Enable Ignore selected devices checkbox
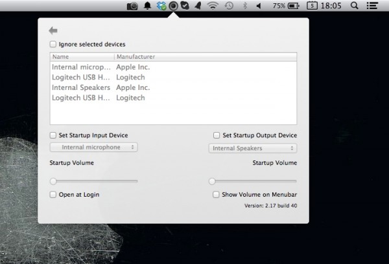The image size is (389, 264). pyautogui.click(x=53, y=44)
